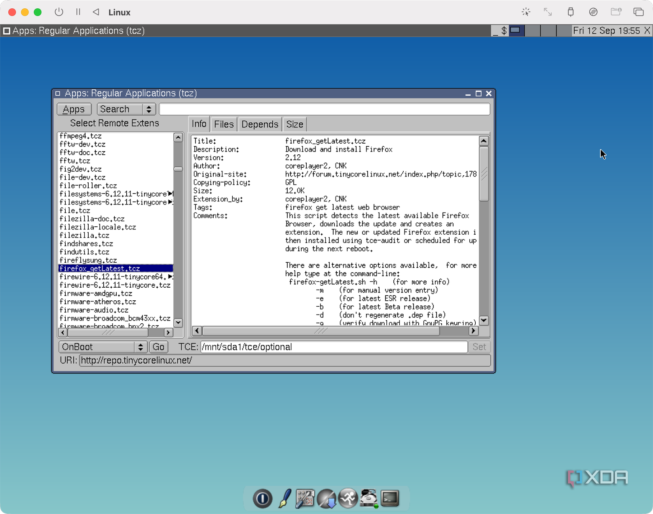Click the Set button beside TCE path

click(x=479, y=347)
